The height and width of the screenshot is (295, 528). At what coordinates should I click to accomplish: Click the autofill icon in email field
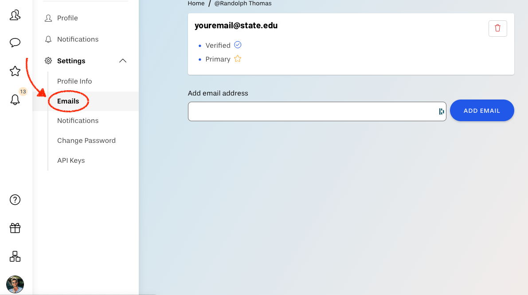pos(441,111)
